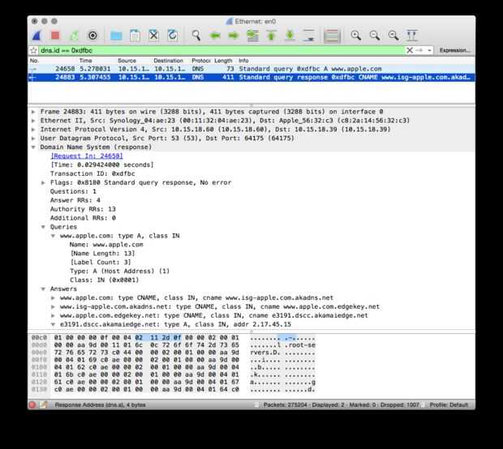Open capture options gear icon
The height and width of the screenshot is (449, 503).
[92, 35]
